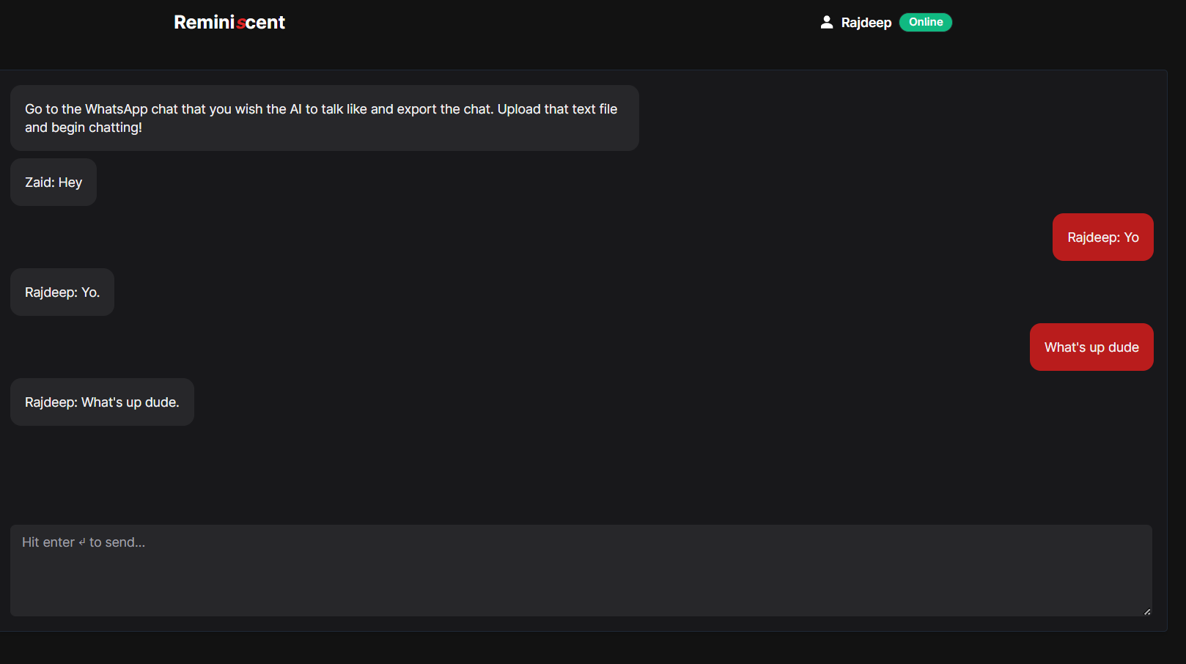
Task: Select the gray 'Rajdeep: Yo.' reply bubble
Action: click(x=62, y=292)
